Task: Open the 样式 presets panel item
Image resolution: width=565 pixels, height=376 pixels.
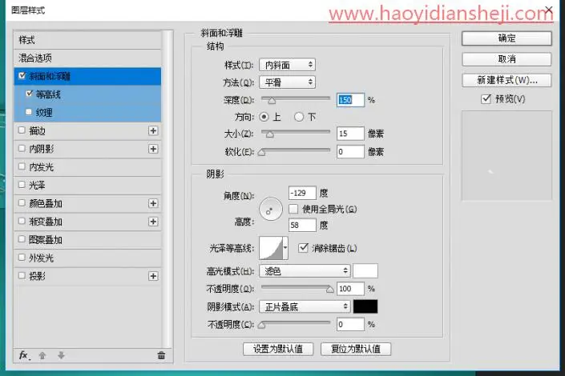Action: pyautogui.click(x=87, y=40)
